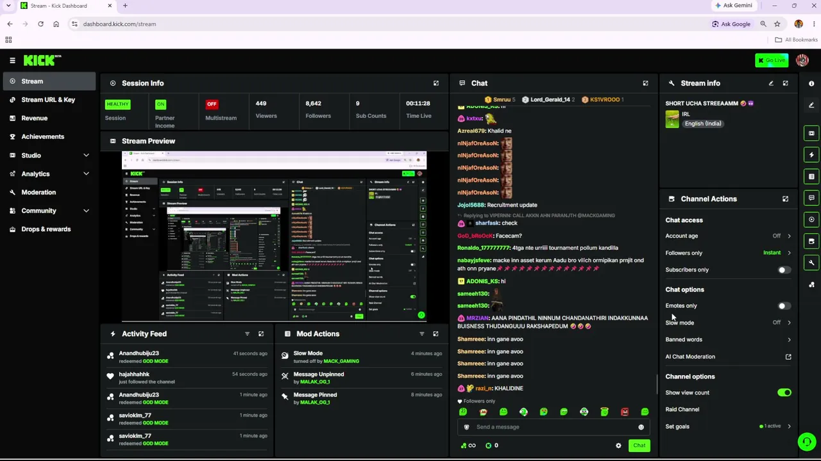Select Stream in left sidebar
The width and height of the screenshot is (821, 461).
tap(48, 81)
